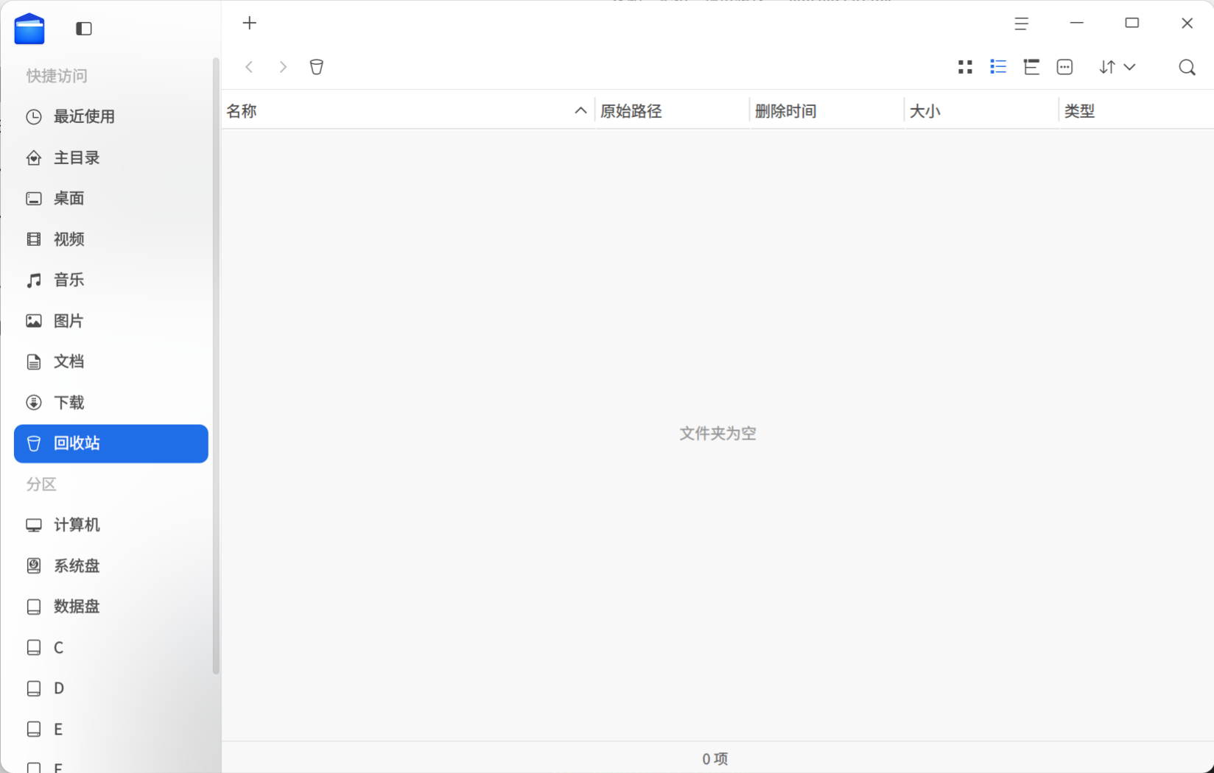Sort by 名称 column header
Viewport: 1214px width, 773px height.
point(407,111)
